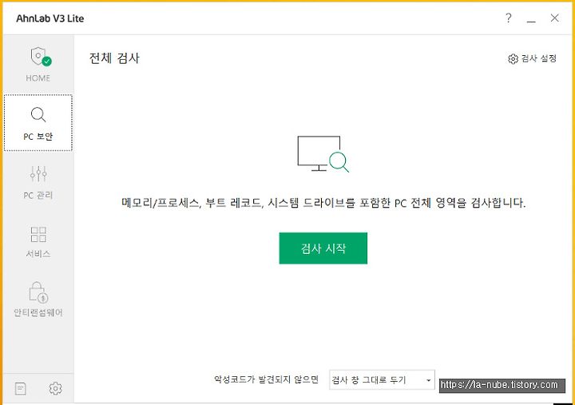Click the 전체 검사 heading text
The height and width of the screenshot is (405, 575).
(114, 58)
